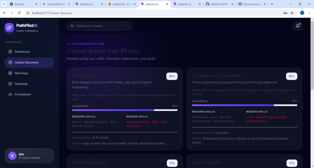The image size is (314, 168).
Task: Click the Flutter Developer 71% badge
Action: pos(172,163)
